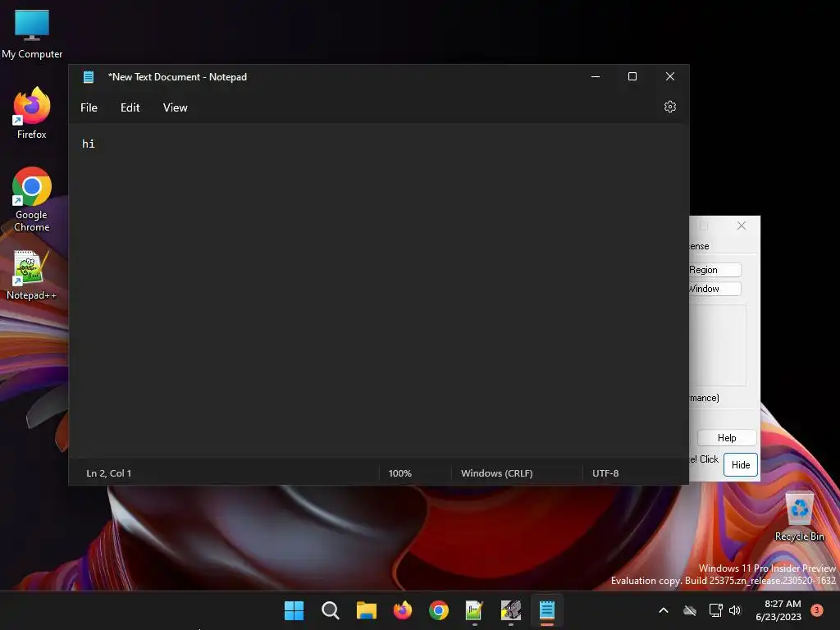Open the View menu in Notepad
The width and height of the screenshot is (840, 630).
tap(176, 107)
